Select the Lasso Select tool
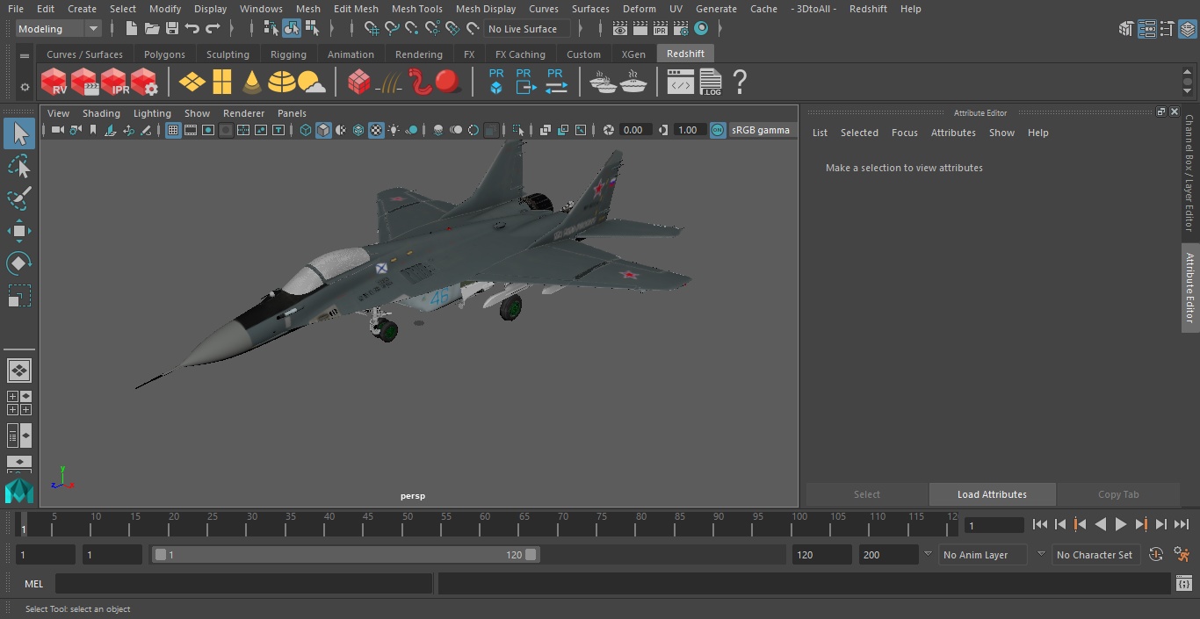 click(x=19, y=166)
